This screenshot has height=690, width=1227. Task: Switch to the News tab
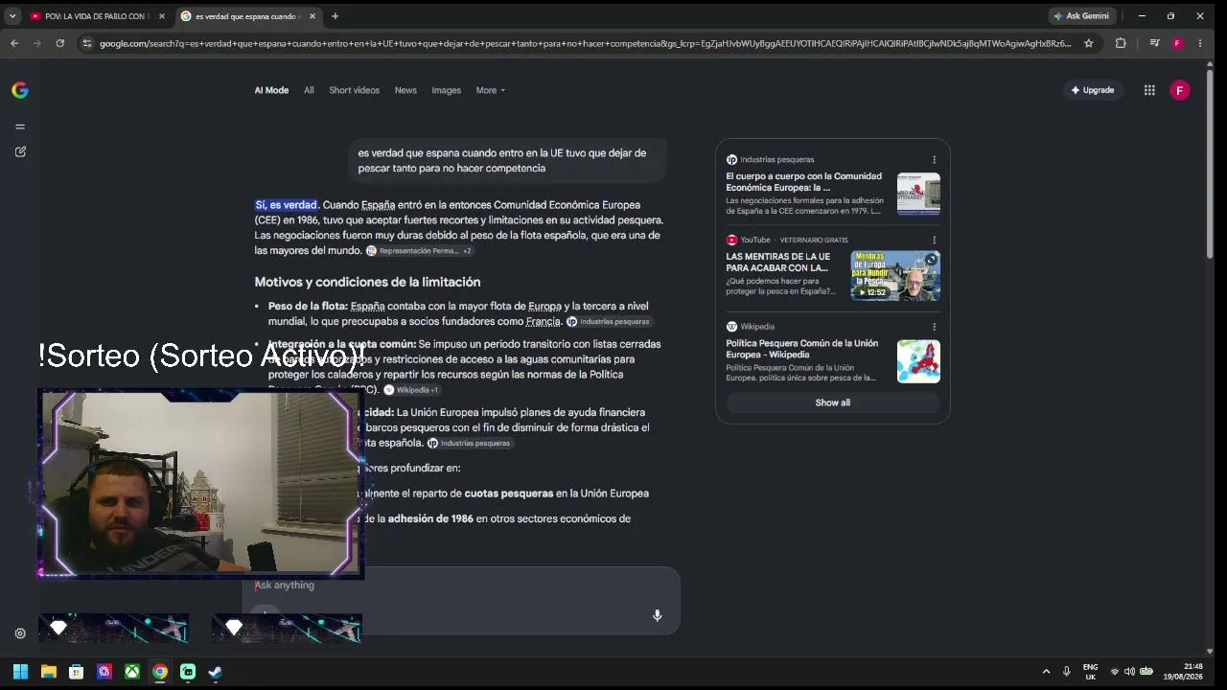point(405,90)
